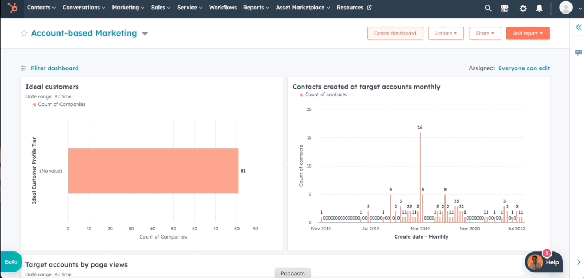The height and width of the screenshot is (278, 584).
Task: Open the Share dropdown
Action: tap(485, 34)
